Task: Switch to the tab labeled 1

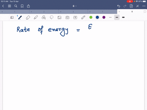Action: click(x=15, y=12)
